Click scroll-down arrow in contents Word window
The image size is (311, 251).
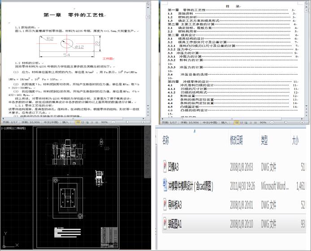pos(307,106)
